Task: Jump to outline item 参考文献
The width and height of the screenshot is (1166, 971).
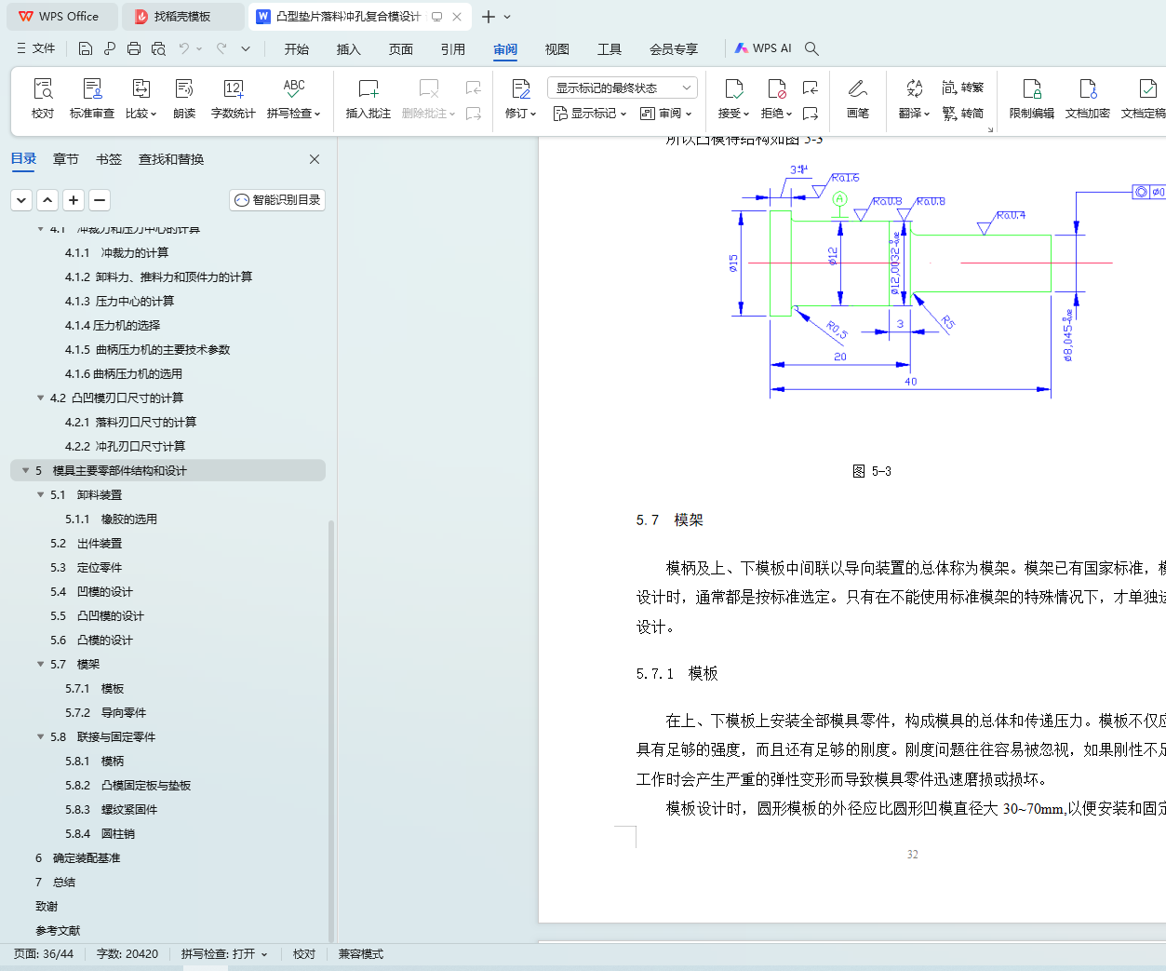Action: tap(58, 931)
